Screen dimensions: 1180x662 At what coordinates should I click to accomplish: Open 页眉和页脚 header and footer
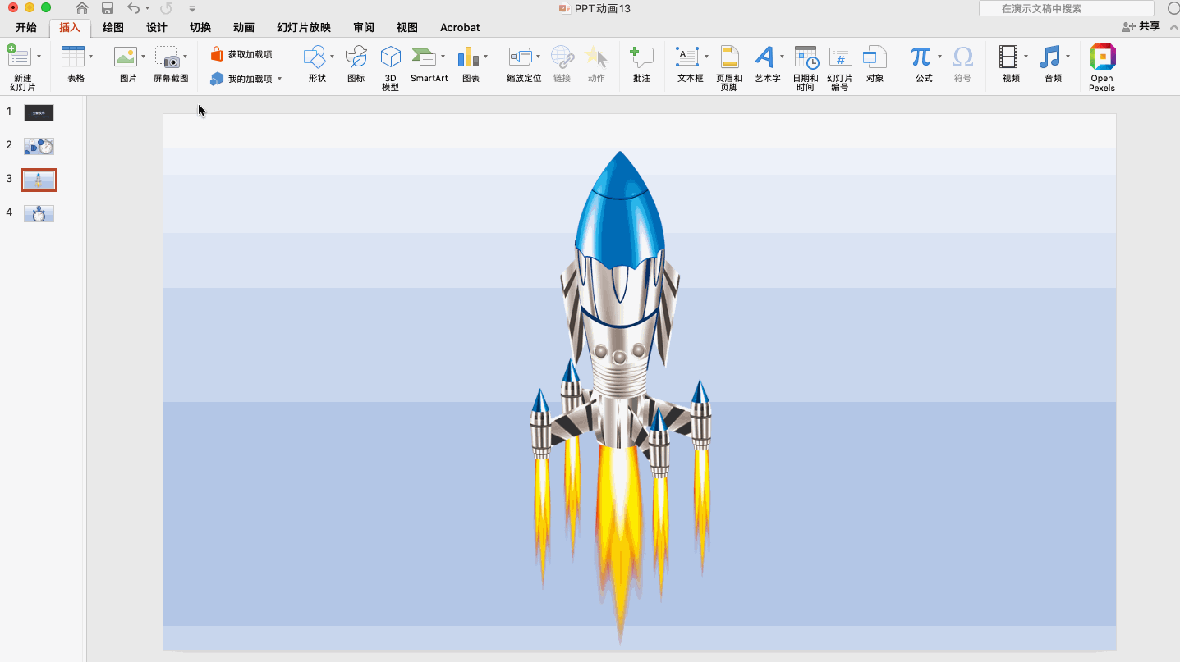point(729,57)
